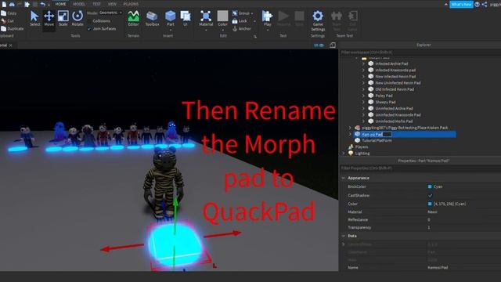Click the Lighting bulb icon in Explorer
501x282 pixels.
(351, 154)
